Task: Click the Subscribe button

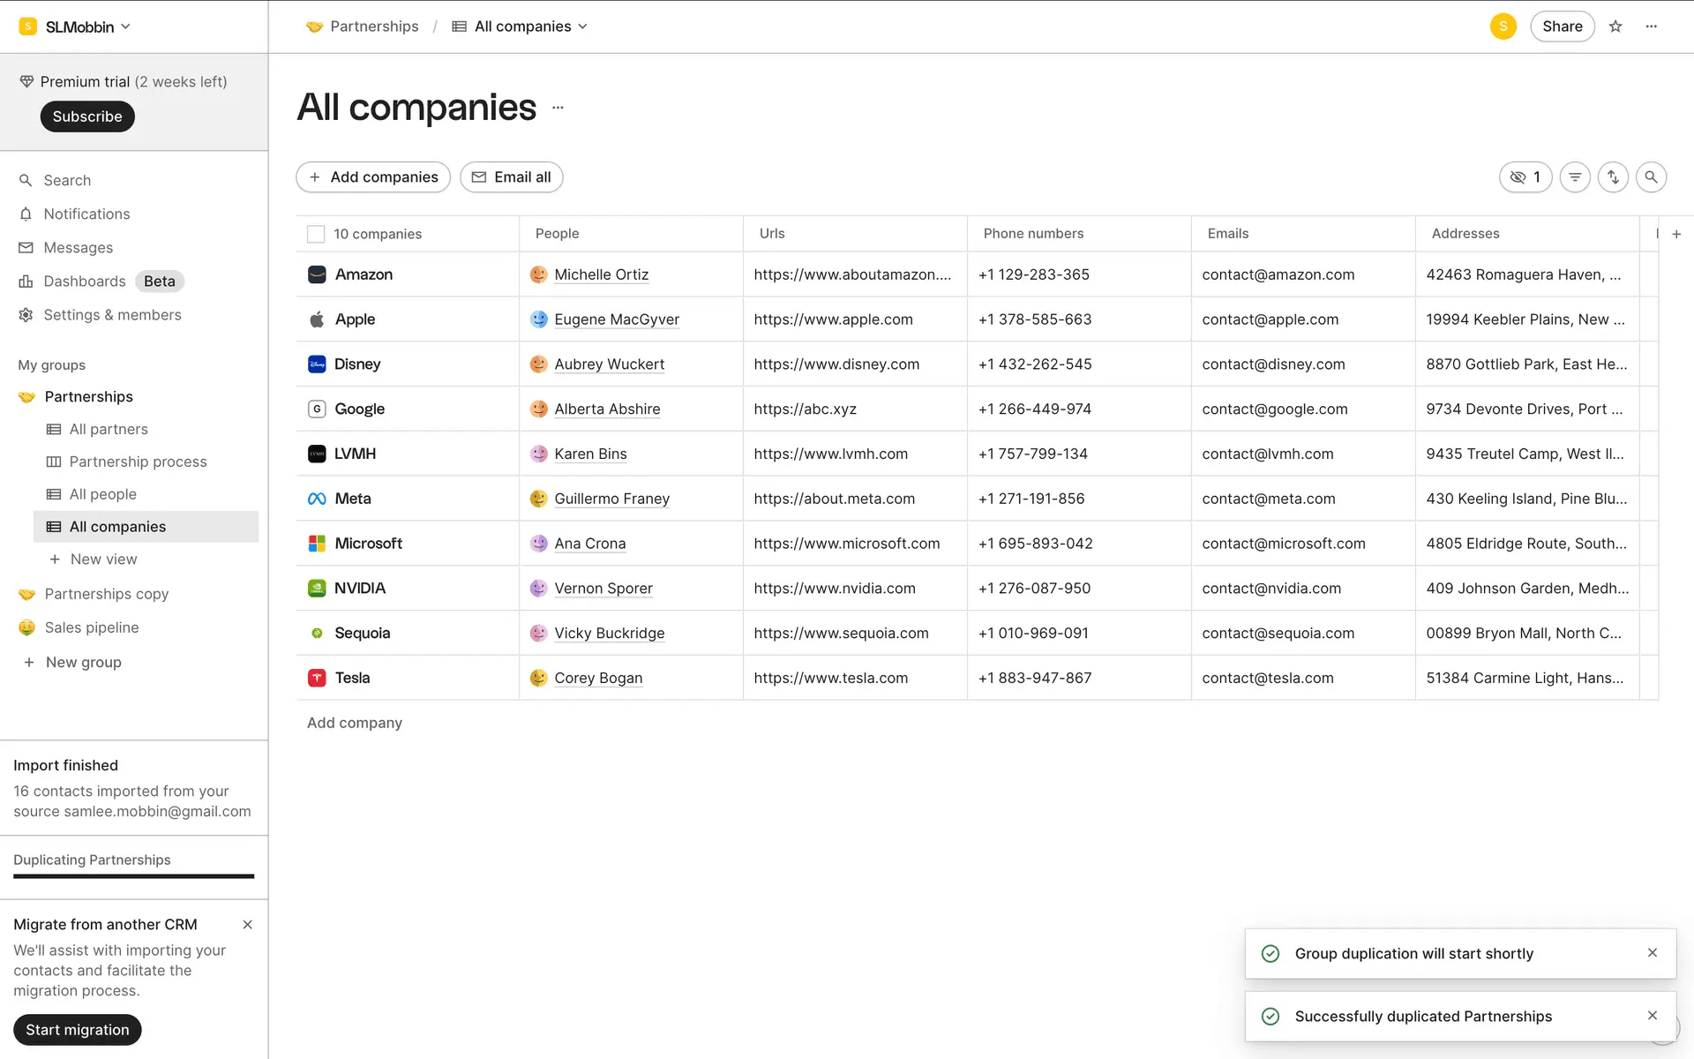Action: [86, 116]
